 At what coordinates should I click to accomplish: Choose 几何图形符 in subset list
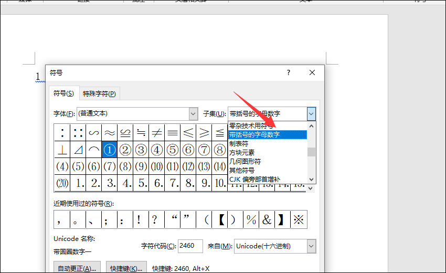tap(268, 161)
